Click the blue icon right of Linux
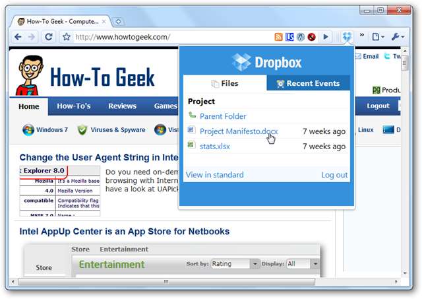Screen dimensions: 422x299 tap(388, 130)
